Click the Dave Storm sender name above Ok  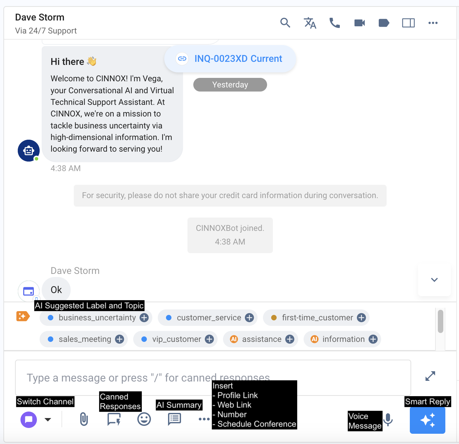click(75, 271)
